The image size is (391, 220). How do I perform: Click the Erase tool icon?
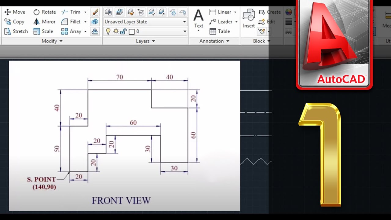point(95,12)
